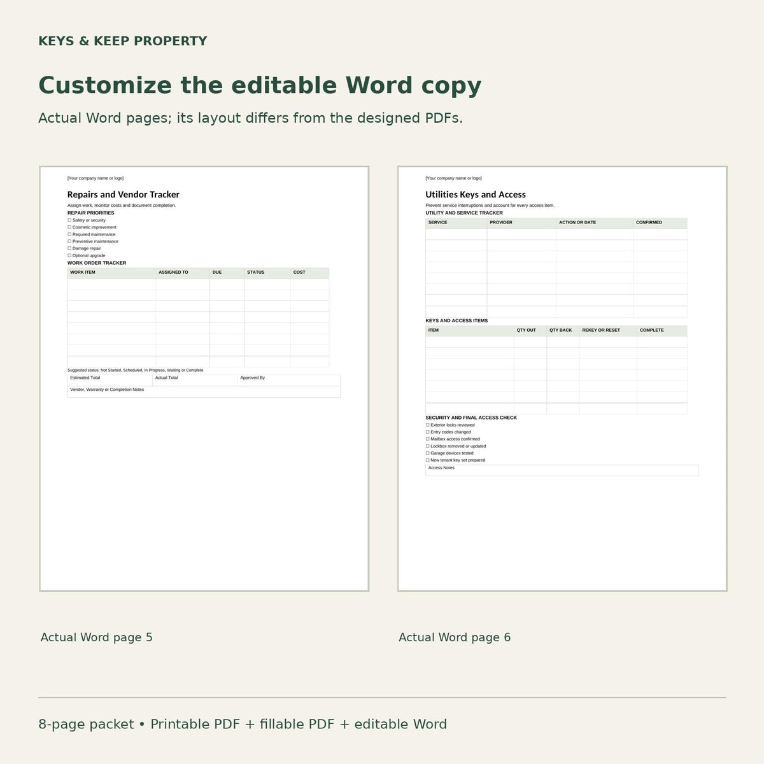Select the WORK ITEM column header
Viewport: 764px width, 764px height.
(111, 273)
